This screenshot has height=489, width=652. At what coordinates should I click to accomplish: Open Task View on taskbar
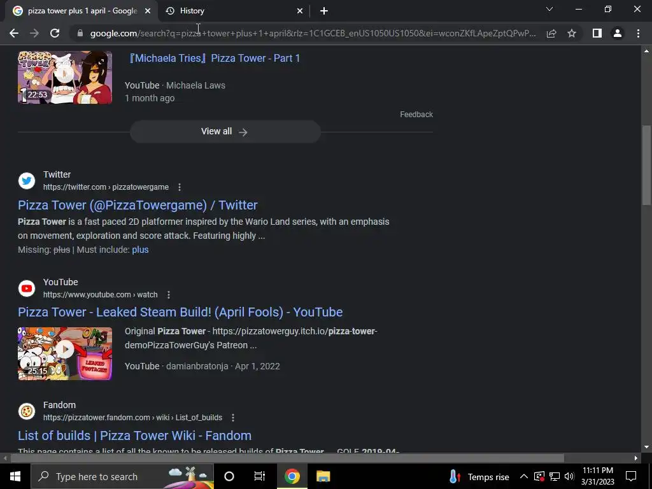click(260, 476)
